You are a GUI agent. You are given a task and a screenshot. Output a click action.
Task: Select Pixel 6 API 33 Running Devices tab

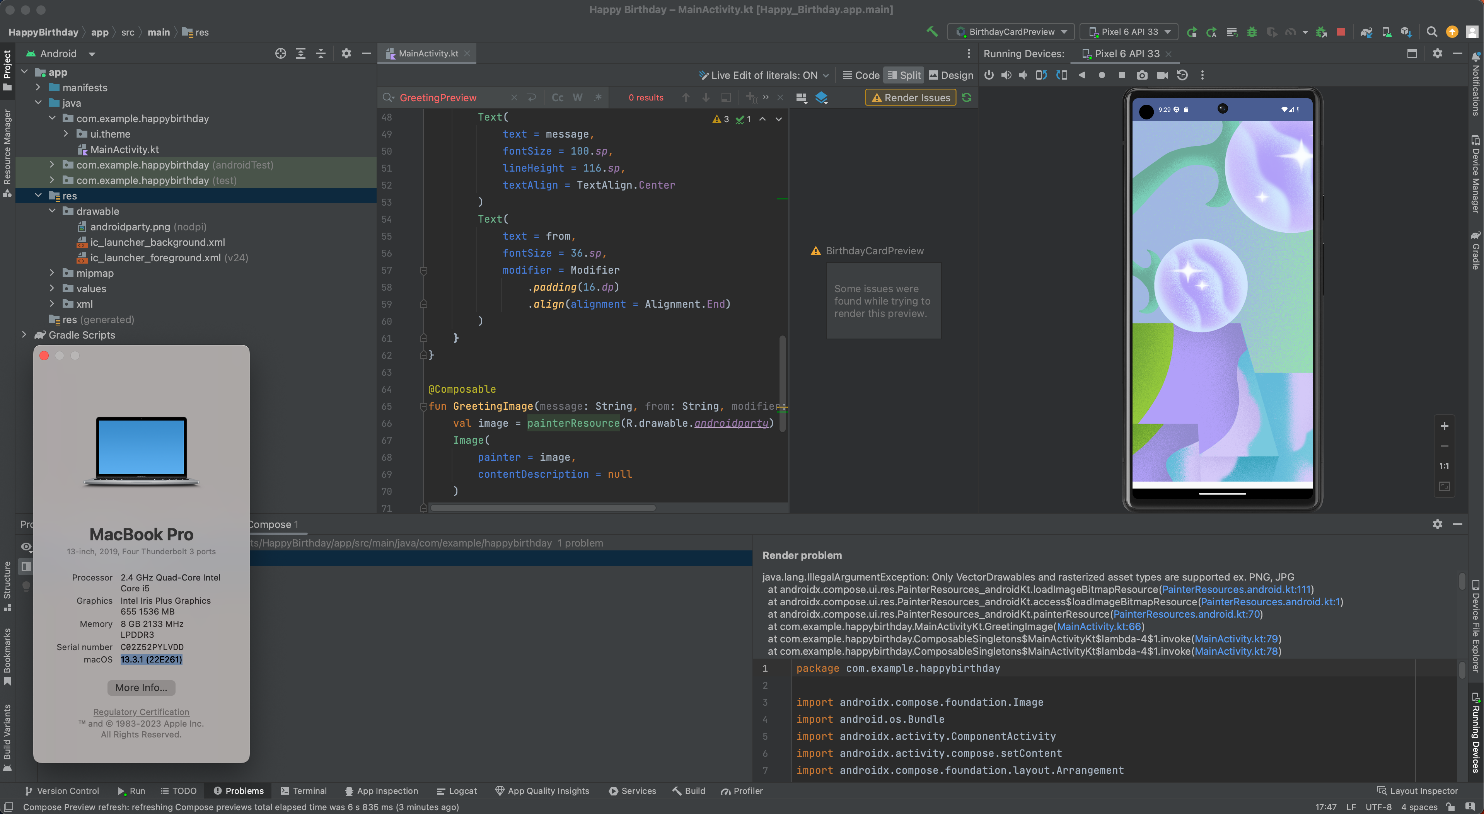pos(1126,54)
